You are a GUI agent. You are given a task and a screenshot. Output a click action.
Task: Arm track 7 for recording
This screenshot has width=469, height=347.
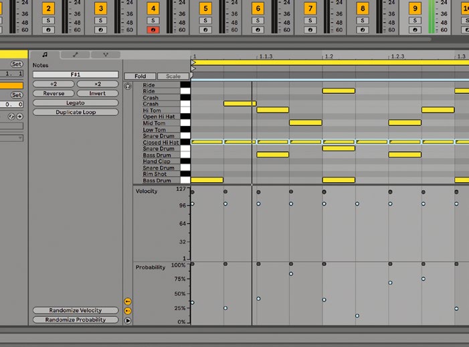coord(310,30)
